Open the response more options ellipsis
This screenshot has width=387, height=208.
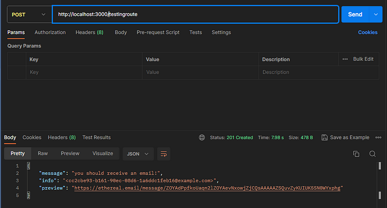click(x=378, y=137)
